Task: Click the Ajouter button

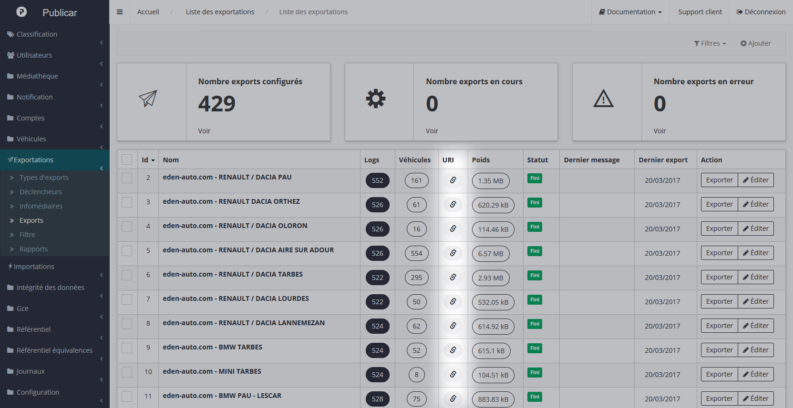Action: pyautogui.click(x=755, y=43)
